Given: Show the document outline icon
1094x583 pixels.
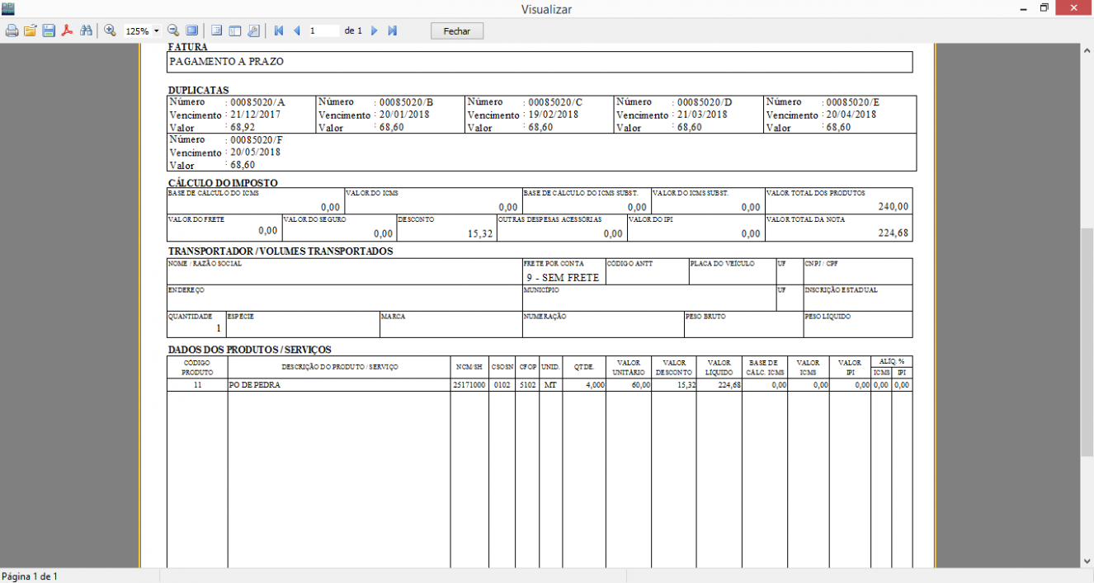Looking at the screenshot, I should [x=217, y=31].
